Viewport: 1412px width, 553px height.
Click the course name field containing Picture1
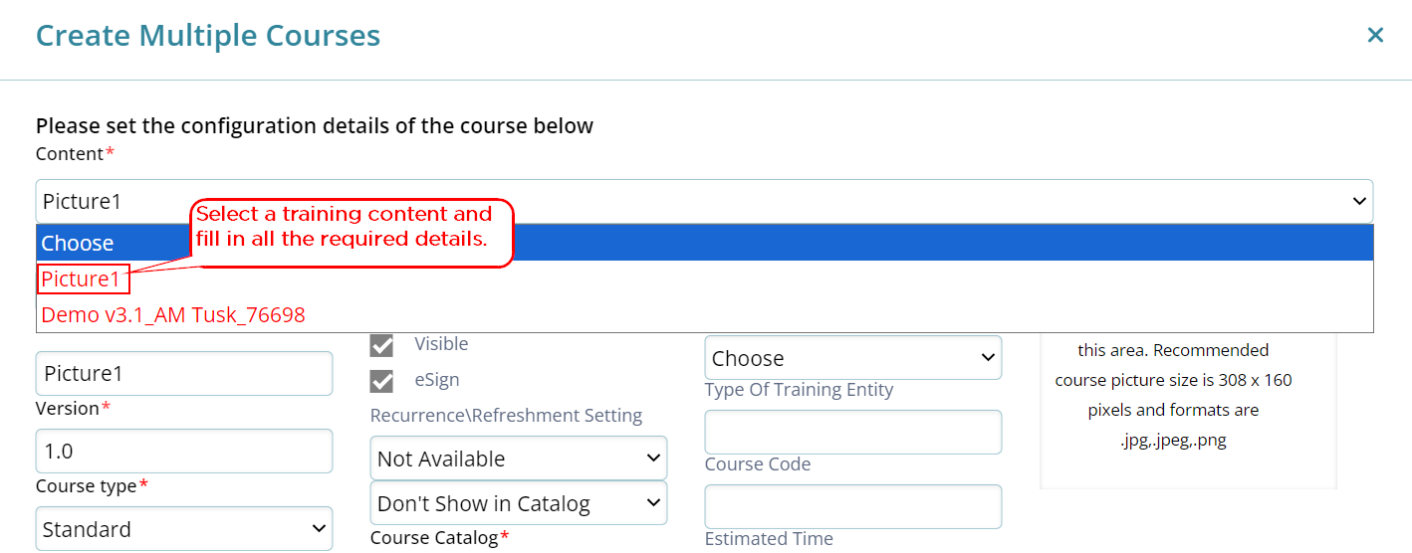(x=184, y=373)
